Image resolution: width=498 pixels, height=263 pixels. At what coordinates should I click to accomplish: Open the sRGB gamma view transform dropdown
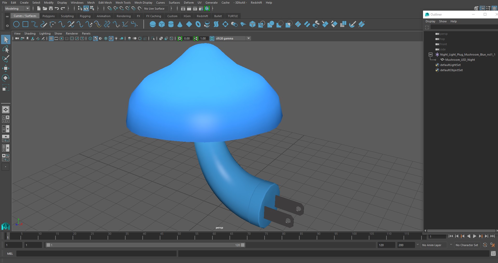point(233,38)
